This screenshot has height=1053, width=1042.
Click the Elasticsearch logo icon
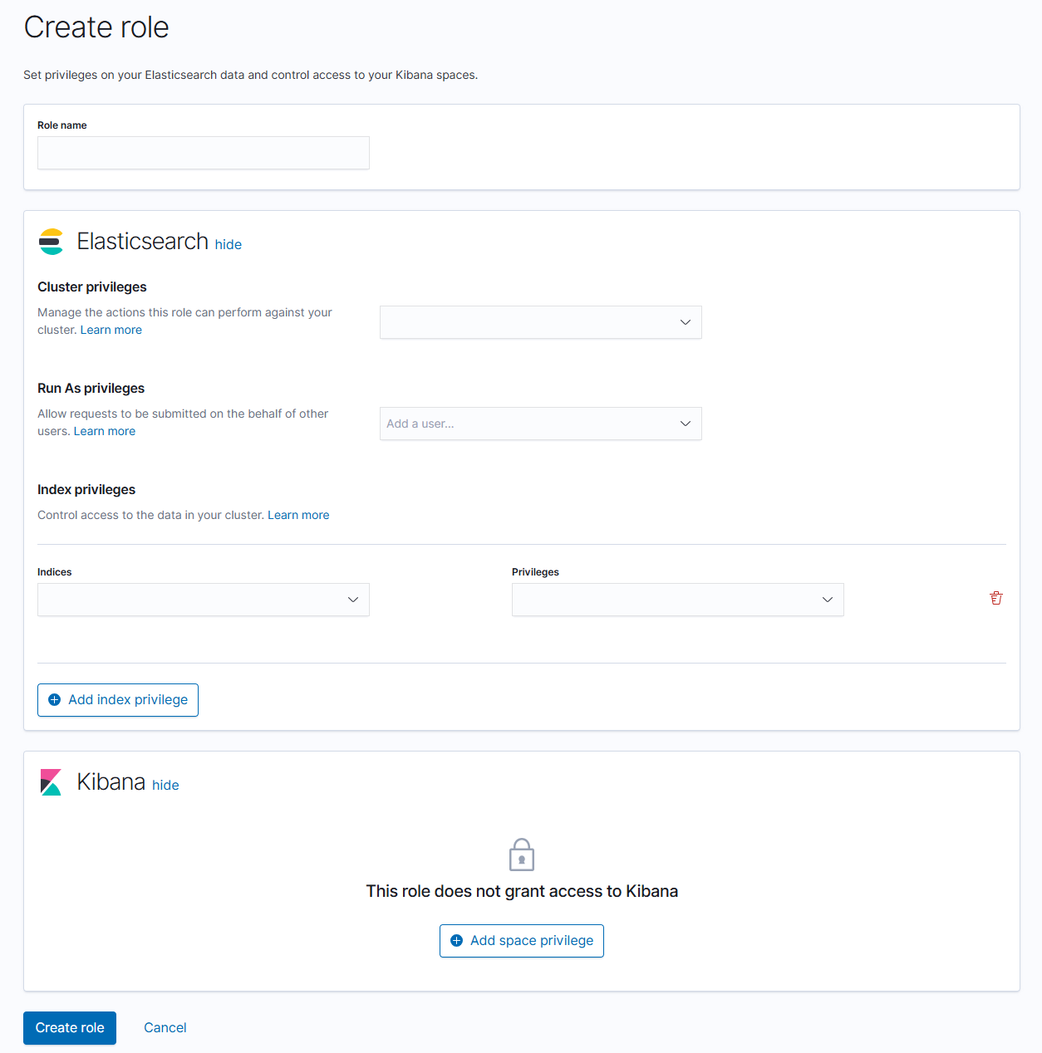click(51, 242)
